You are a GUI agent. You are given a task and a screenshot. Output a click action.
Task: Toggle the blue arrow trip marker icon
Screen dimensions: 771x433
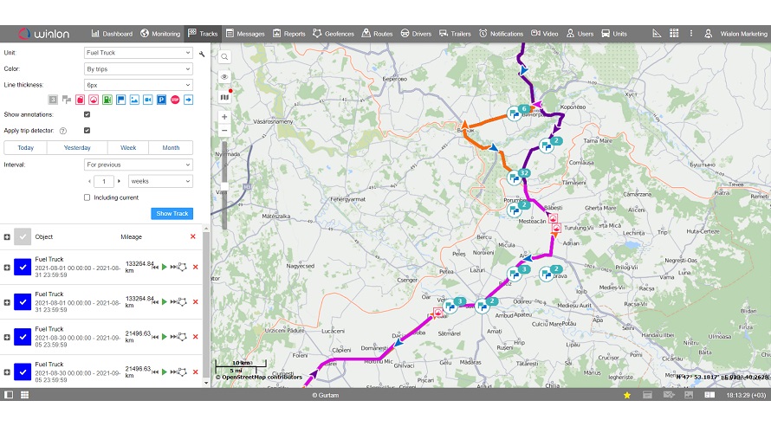click(188, 100)
